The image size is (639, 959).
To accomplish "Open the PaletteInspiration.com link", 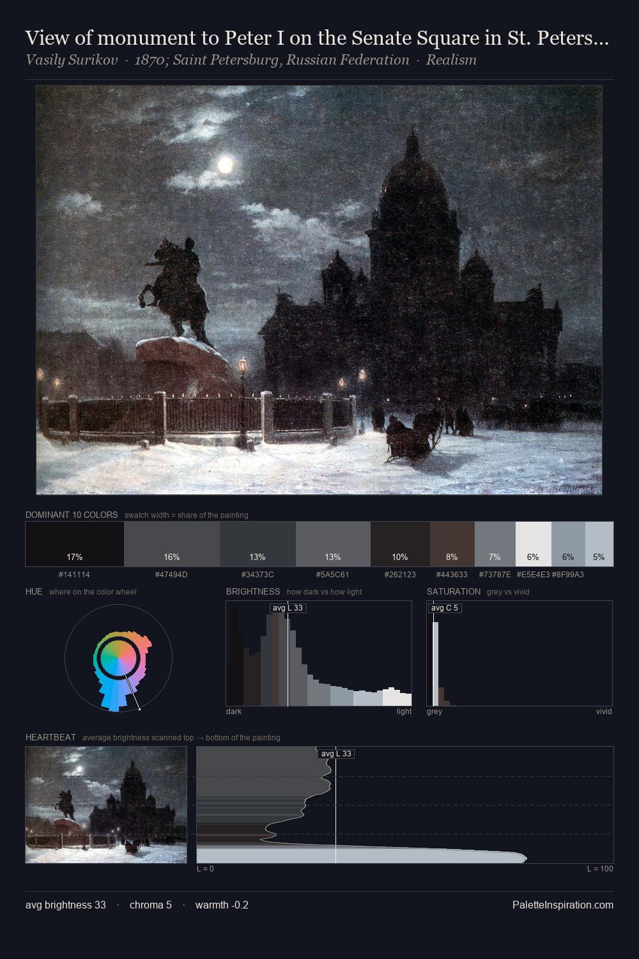I will [x=563, y=905].
